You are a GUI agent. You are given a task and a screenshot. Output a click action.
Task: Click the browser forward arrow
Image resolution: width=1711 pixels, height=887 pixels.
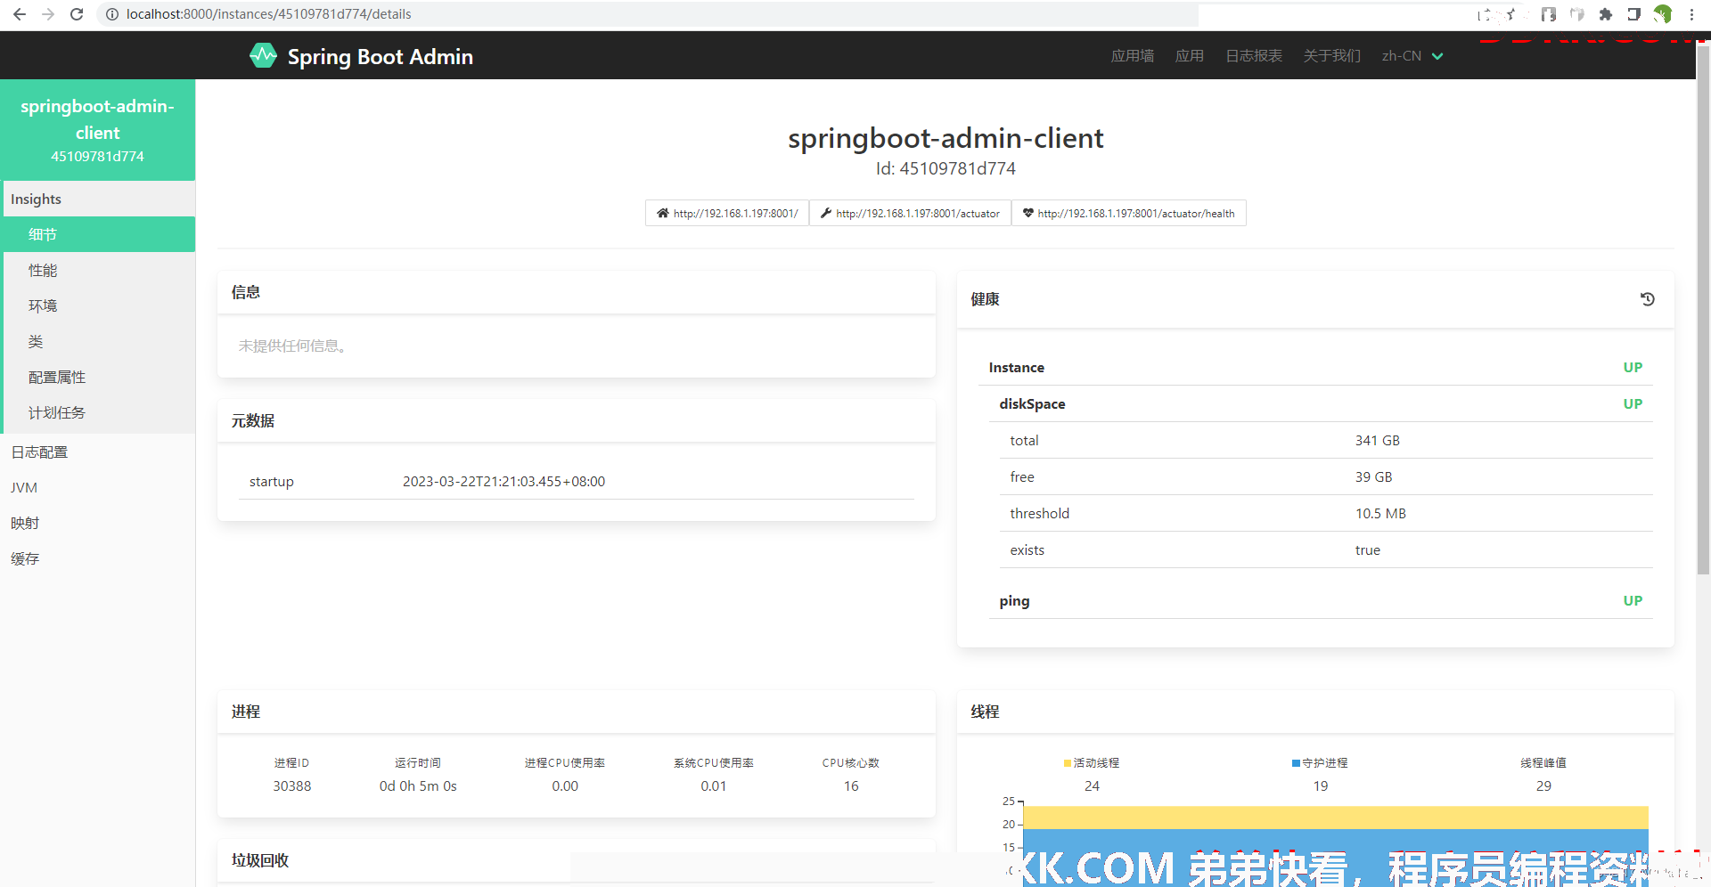pos(48,14)
